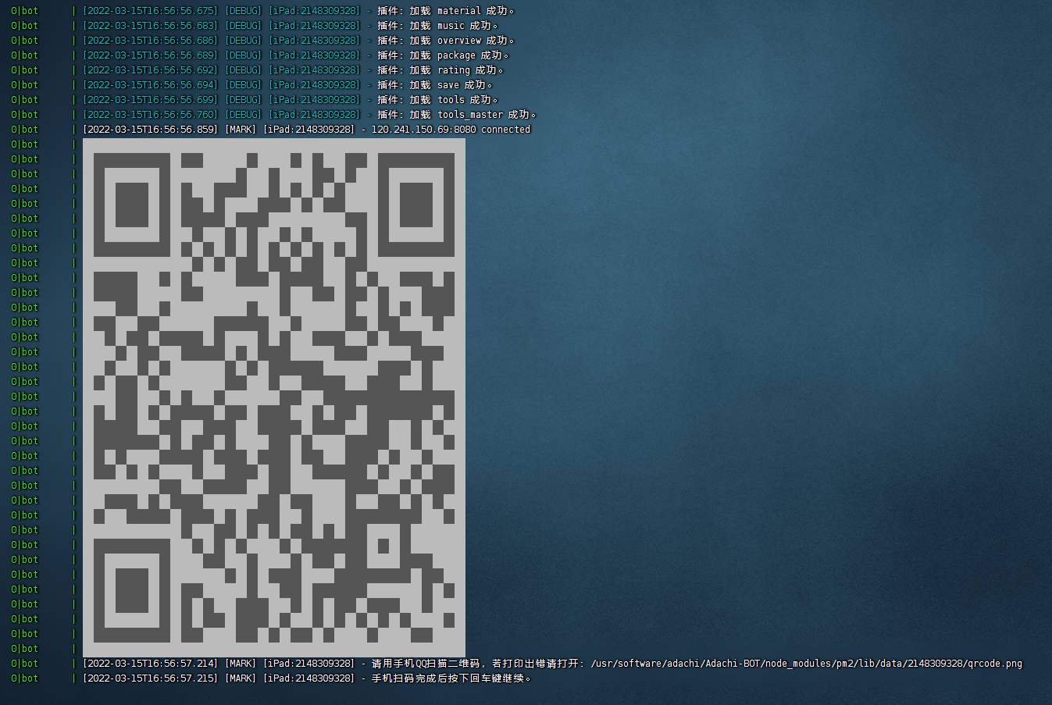The image size is (1052, 705).
Task: Click the timestamp 2022-03-15T16:56:56.683
Action: point(151,26)
